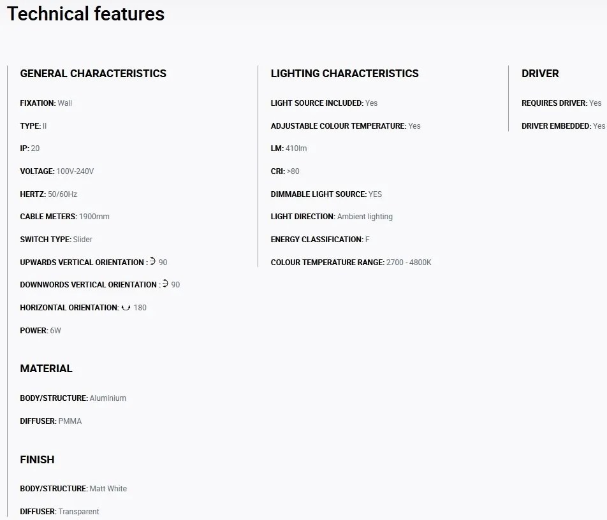Image resolution: width=607 pixels, height=520 pixels.
Task: Click the Technical features heading
Action: click(85, 14)
